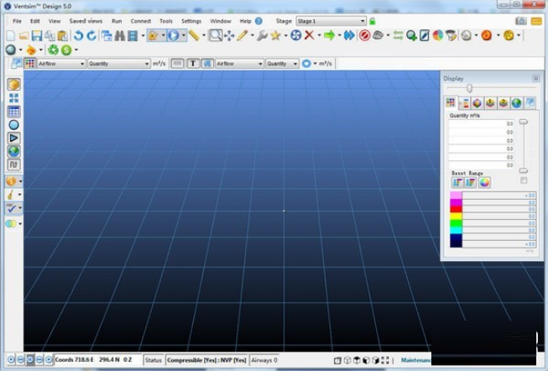
Task: Click the binoculars Find icon
Action: pyautogui.click(x=119, y=36)
